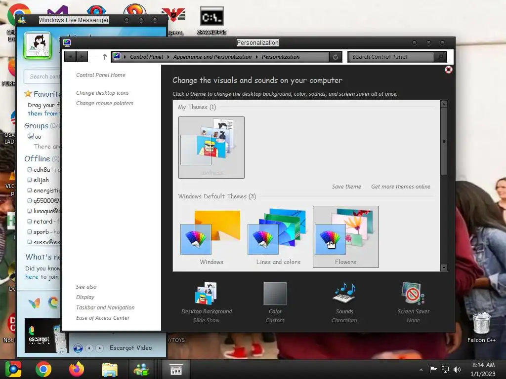Click the escargot banner ad in Messenger

click(46, 336)
